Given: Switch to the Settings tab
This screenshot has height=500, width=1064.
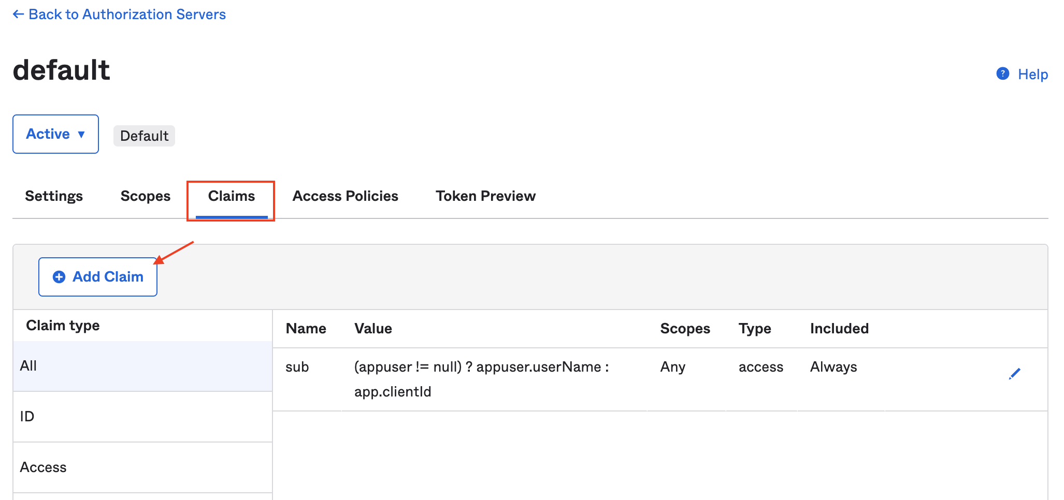Looking at the screenshot, I should 54,196.
